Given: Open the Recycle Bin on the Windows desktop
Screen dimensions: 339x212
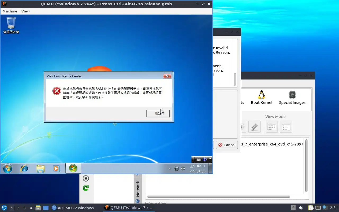Looking at the screenshot, I should point(11,25).
